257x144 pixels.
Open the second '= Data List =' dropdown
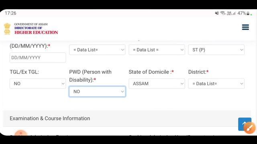[157, 50]
